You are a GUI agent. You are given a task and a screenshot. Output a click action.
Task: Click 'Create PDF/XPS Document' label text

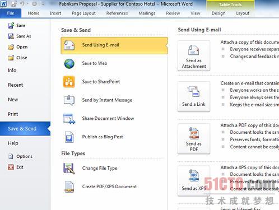[109, 186]
